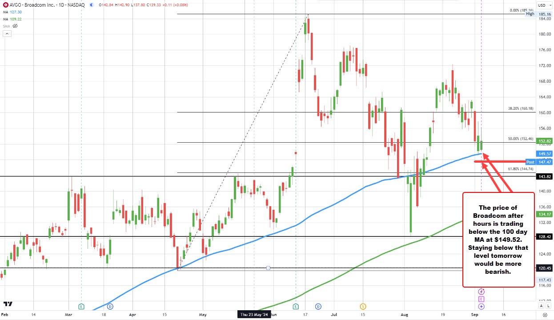Click the purple sparkle star icon
Screen dimensions: 554x320
tap(482, 307)
